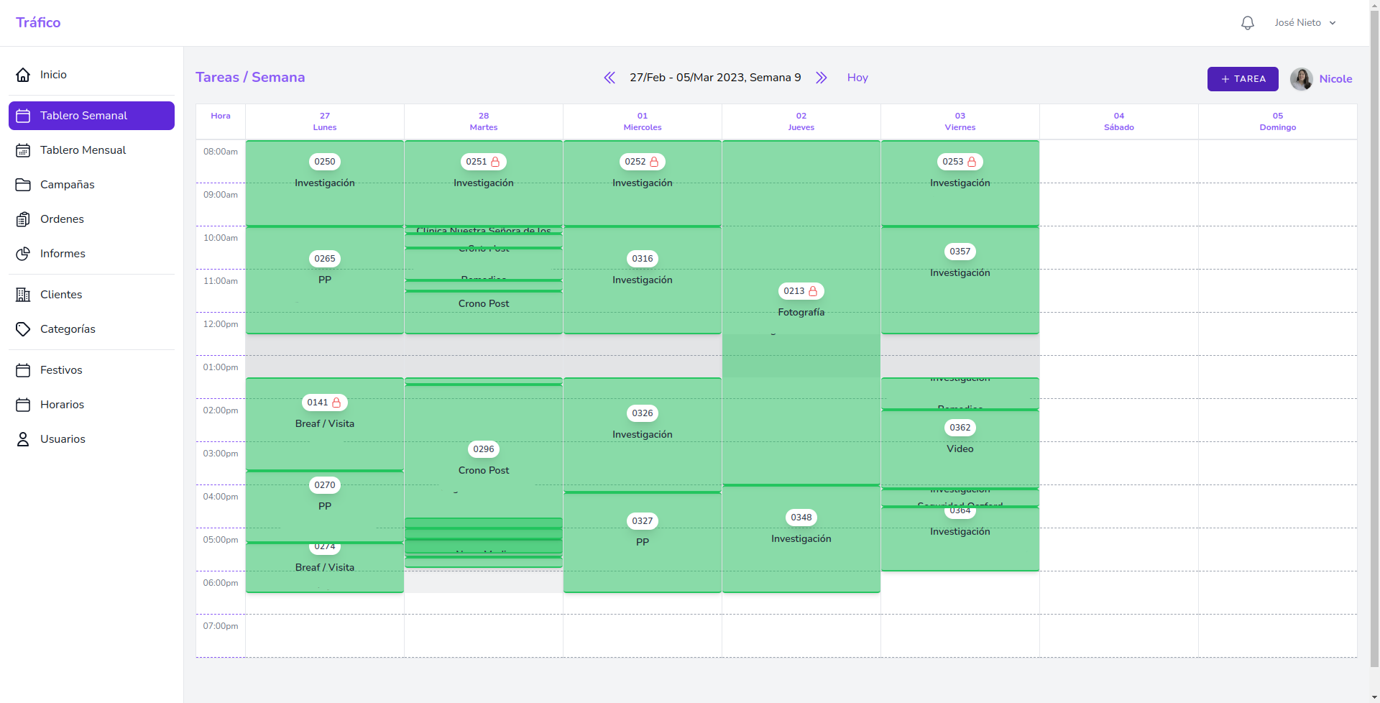The width and height of the screenshot is (1380, 703).
Task: Go to previous week with double-left arrows
Action: (609, 78)
